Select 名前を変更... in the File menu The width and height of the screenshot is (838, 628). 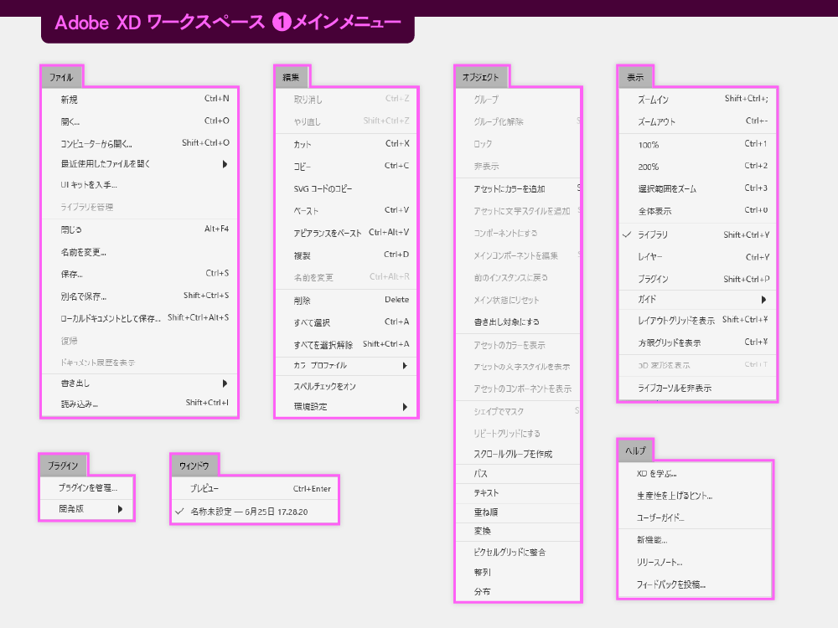click(x=139, y=252)
